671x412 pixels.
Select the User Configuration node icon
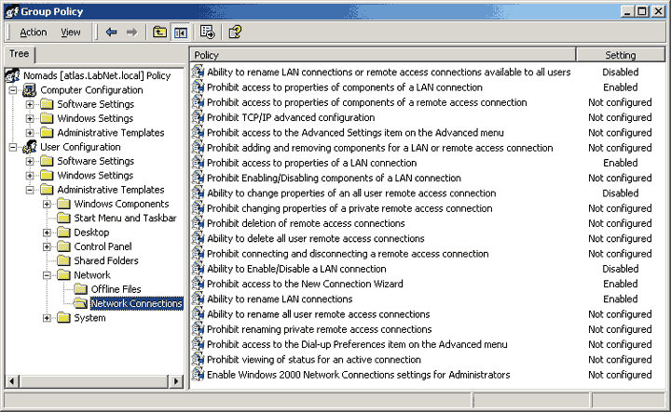click(29, 147)
